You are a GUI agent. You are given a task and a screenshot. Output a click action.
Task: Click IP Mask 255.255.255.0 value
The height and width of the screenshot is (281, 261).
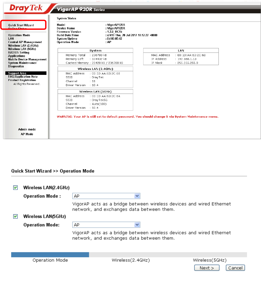tap(188, 63)
